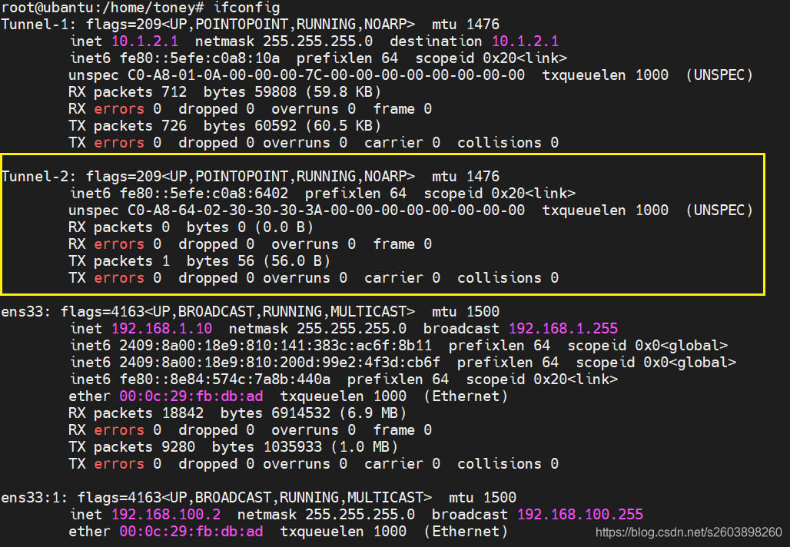Click the inet6 'fe80::5efe:c0a8:10a' address
The image size is (790, 547).
(200, 58)
